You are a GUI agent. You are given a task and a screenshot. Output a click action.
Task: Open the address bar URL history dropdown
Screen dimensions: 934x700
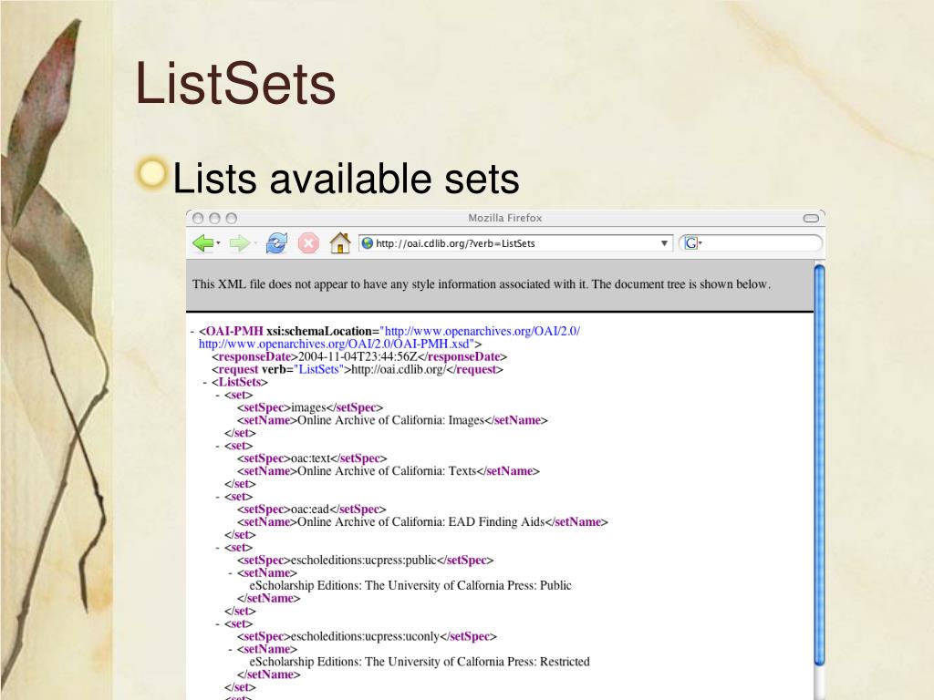[x=664, y=243]
